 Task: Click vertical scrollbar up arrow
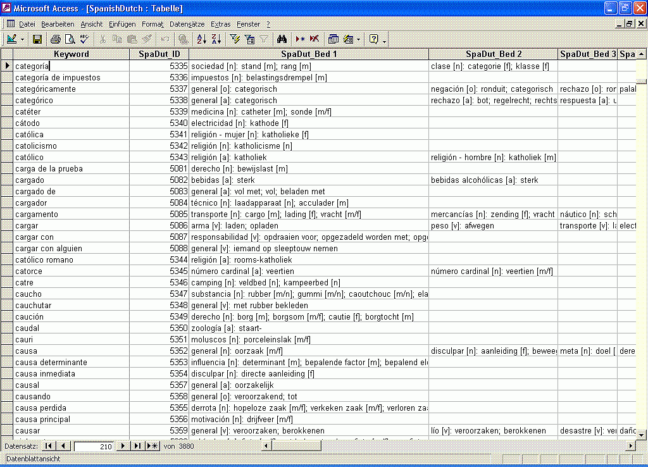[642, 54]
